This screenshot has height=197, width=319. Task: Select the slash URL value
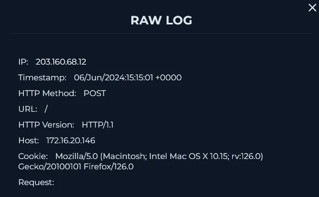[x=46, y=109]
